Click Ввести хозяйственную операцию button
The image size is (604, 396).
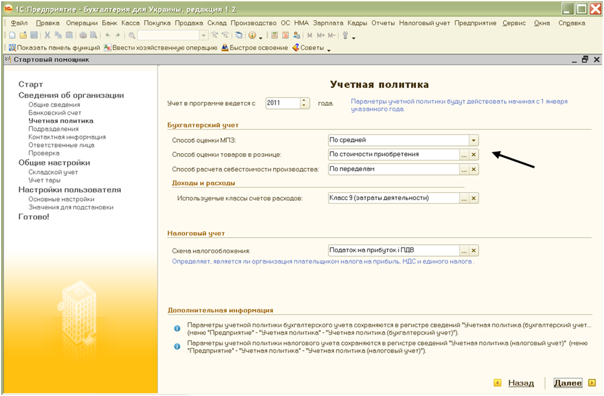(x=161, y=48)
